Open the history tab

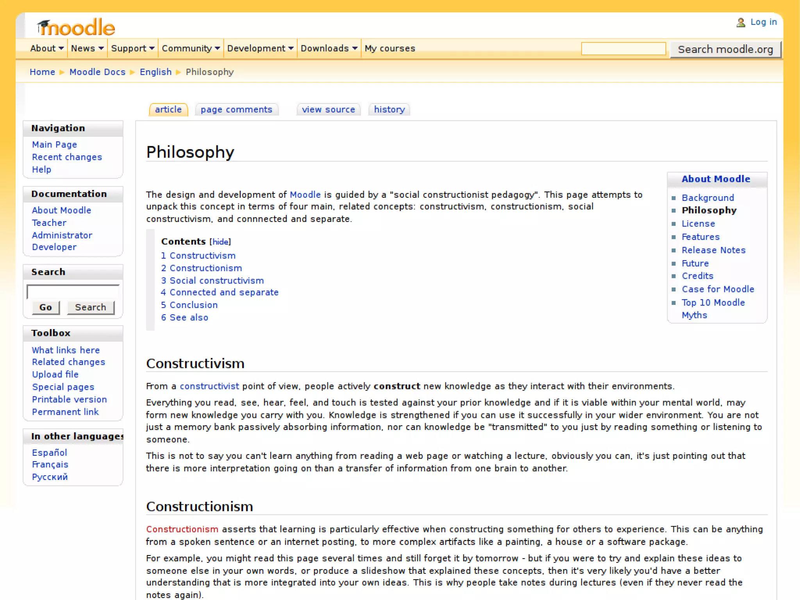tap(389, 110)
